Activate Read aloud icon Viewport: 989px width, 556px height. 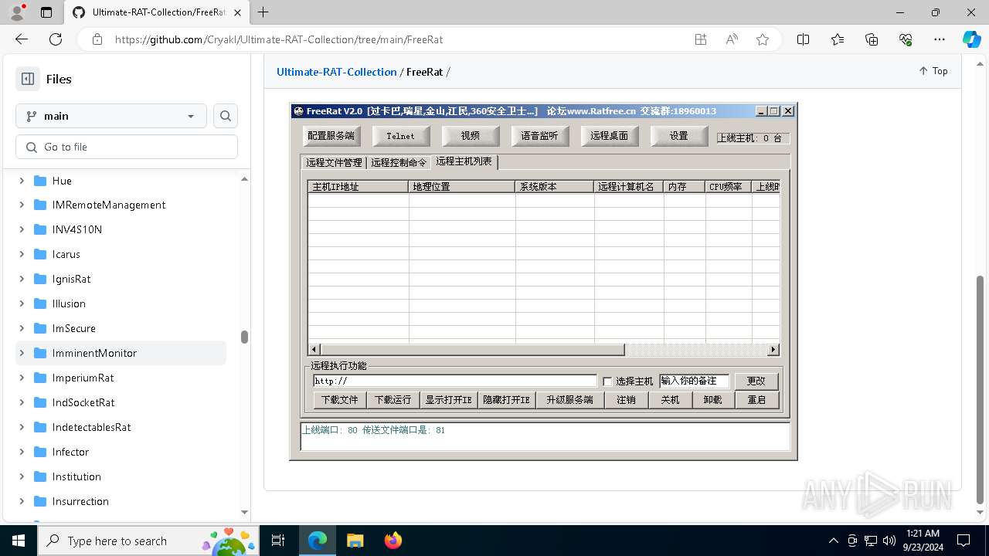[732, 39]
